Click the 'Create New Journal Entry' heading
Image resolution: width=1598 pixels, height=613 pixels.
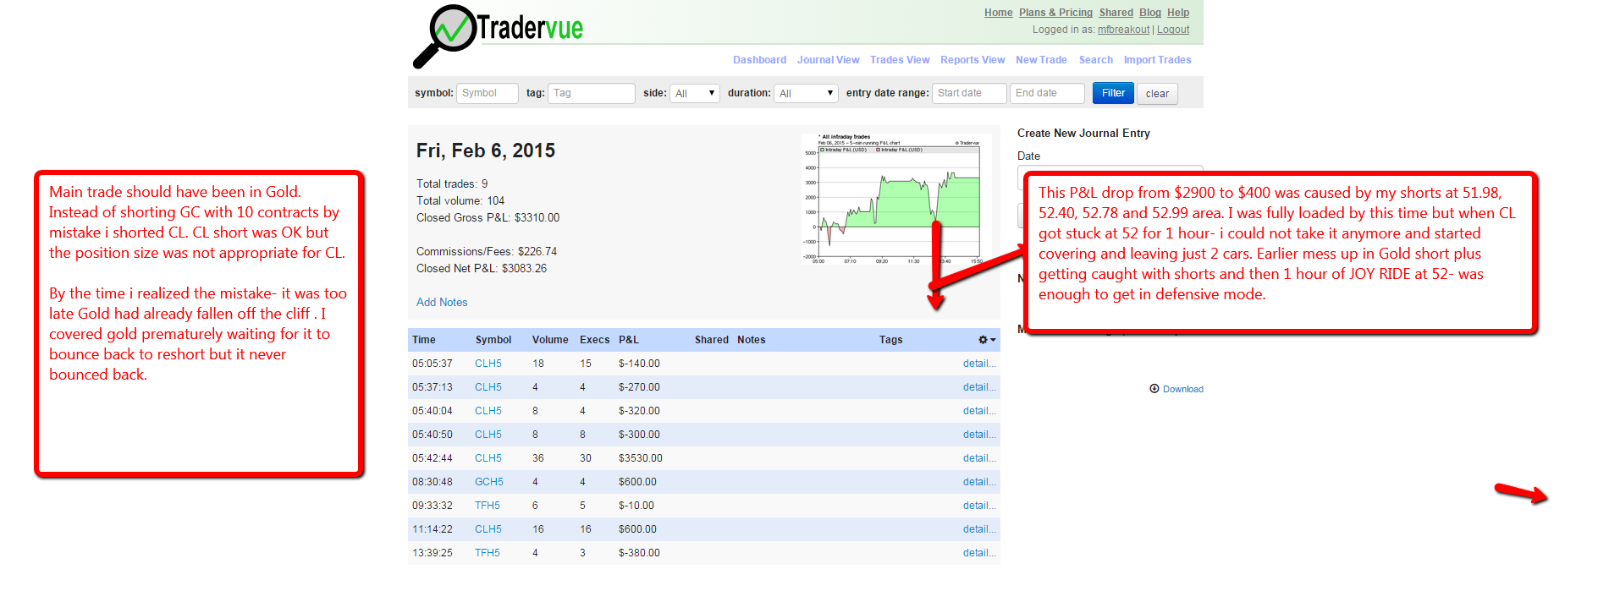tap(1083, 134)
